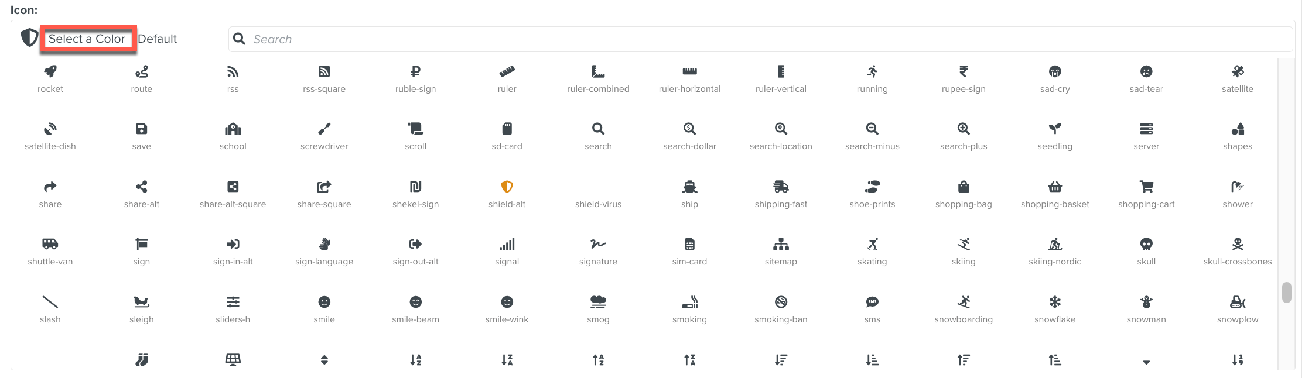The width and height of the screenshot is (1305, 378).
Task: Pick the skull-crossbones icon
Action: 1237,245
